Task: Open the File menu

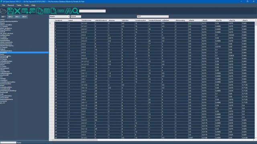Action: click(x=4, y=5)
